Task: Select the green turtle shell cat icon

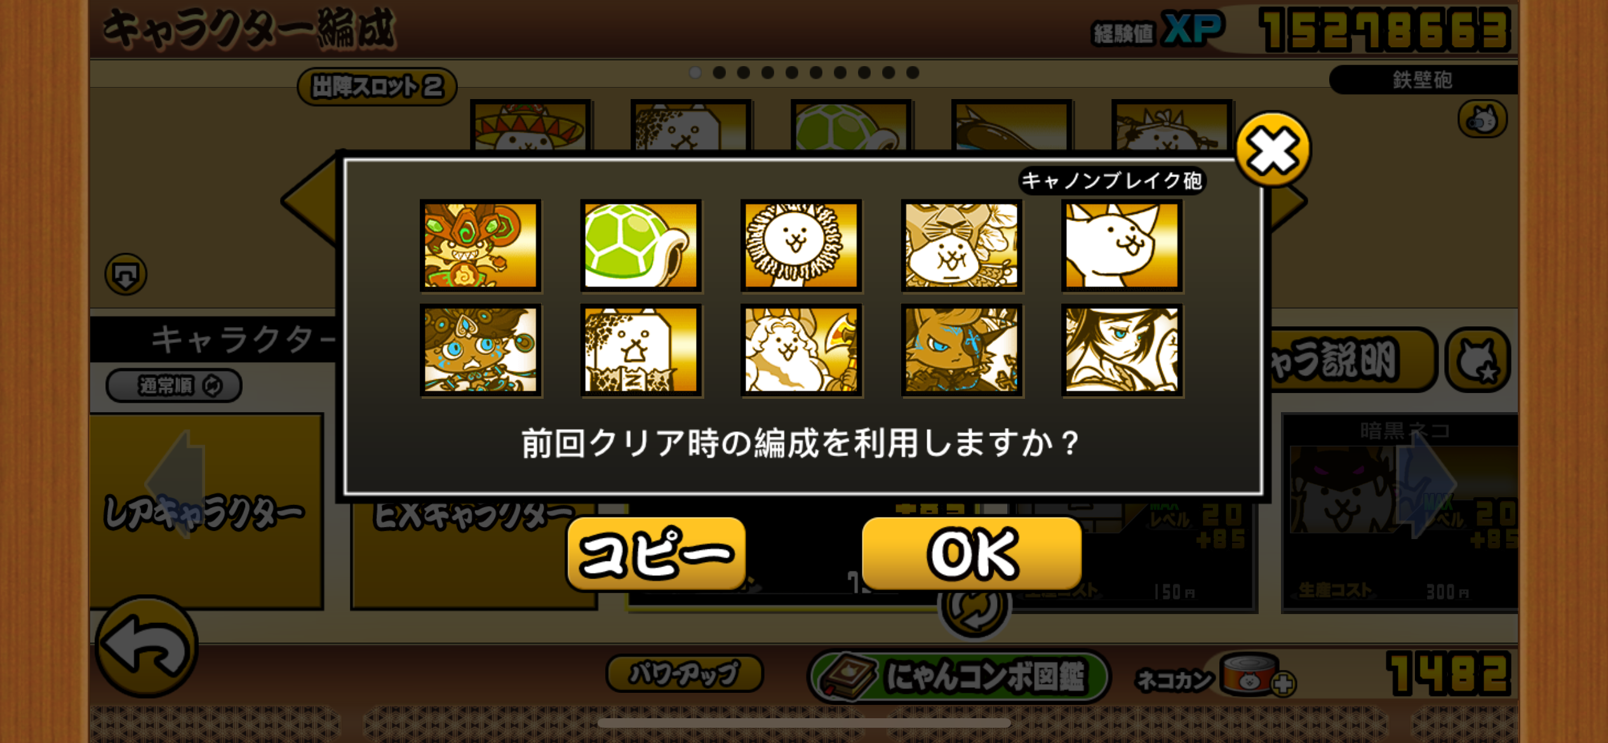Action: [x=641, y=246]
